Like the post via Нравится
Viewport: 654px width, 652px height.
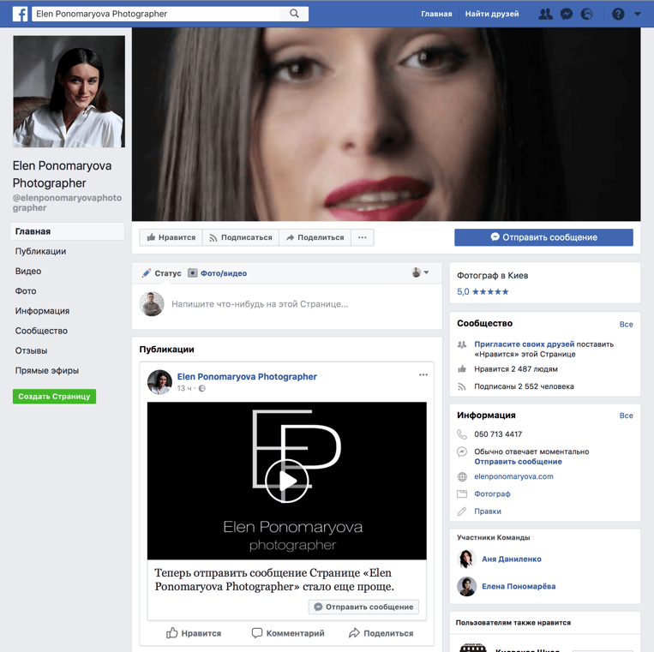coord(194,633)
